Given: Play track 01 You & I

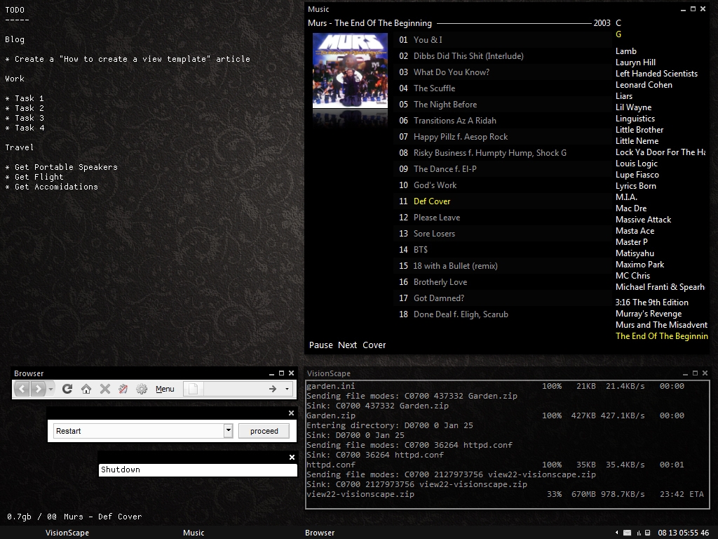Looking at the screenshot, I should [x=503, y=40].
